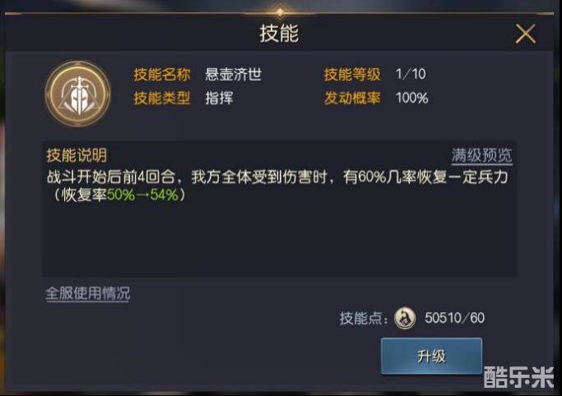Close the 技能 dialog with the X
The height and width of the screenshot is (396, 562).
coord(525,34)
